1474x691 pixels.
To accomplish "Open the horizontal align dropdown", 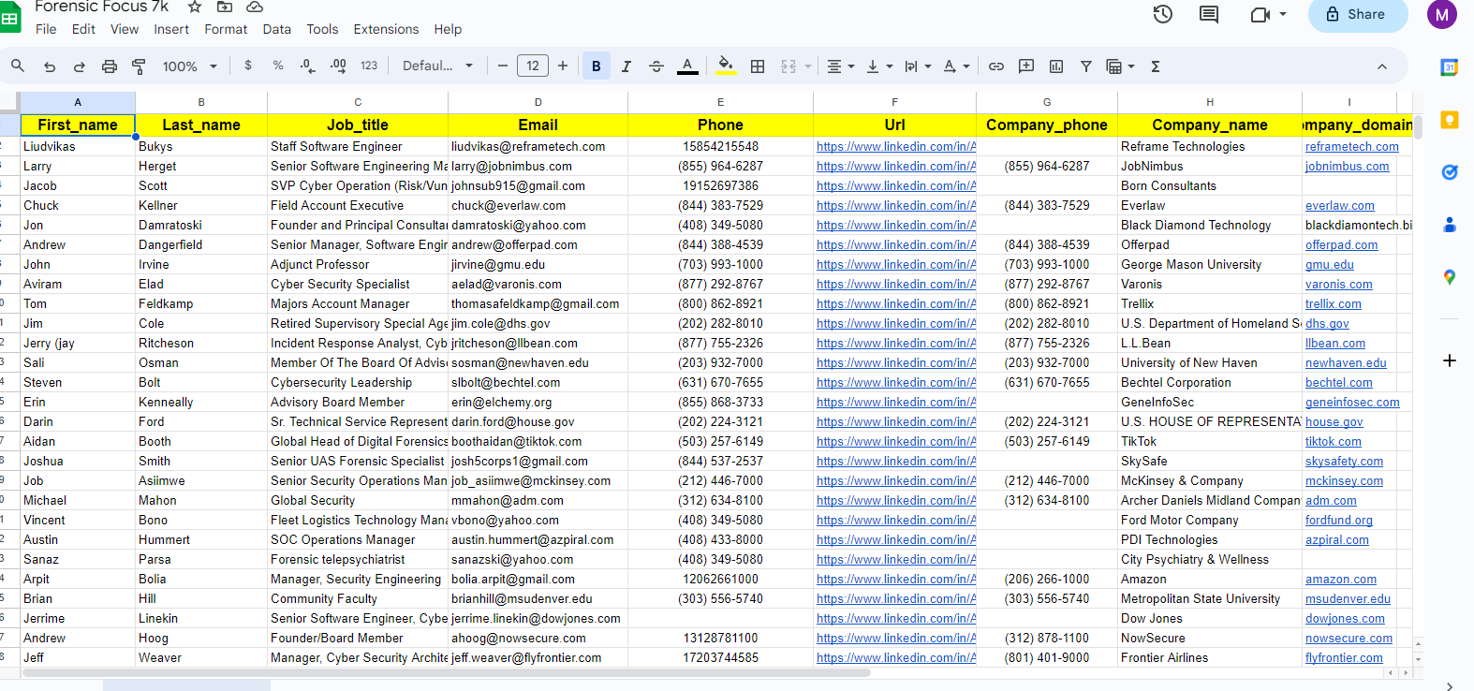I will tap(840, 66).
